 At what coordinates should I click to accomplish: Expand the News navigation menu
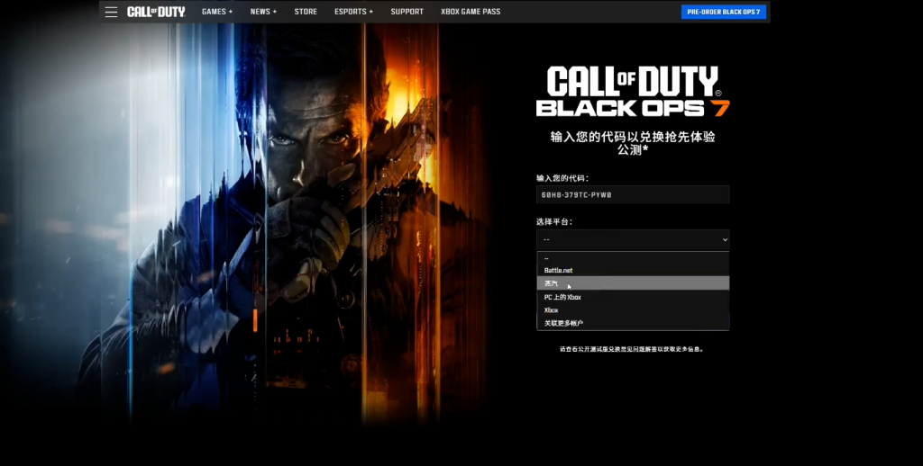pos(263,12)
